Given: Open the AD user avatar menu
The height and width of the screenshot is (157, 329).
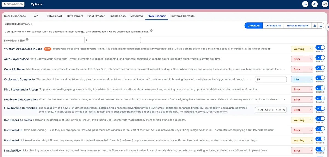Looking at the screenshot, I should pyautogui.click(x=324, y=4).
